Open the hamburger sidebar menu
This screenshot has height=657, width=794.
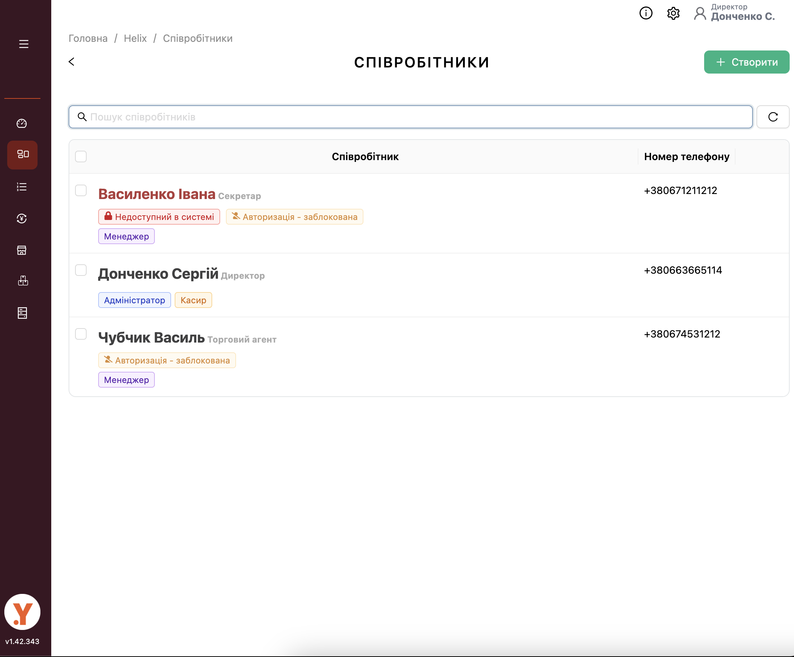(23, 44)
